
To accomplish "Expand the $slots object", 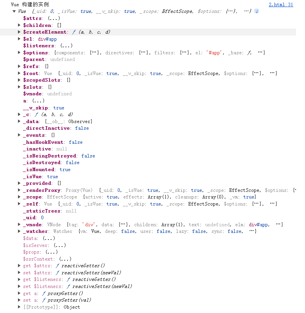I will click(19, 87).
